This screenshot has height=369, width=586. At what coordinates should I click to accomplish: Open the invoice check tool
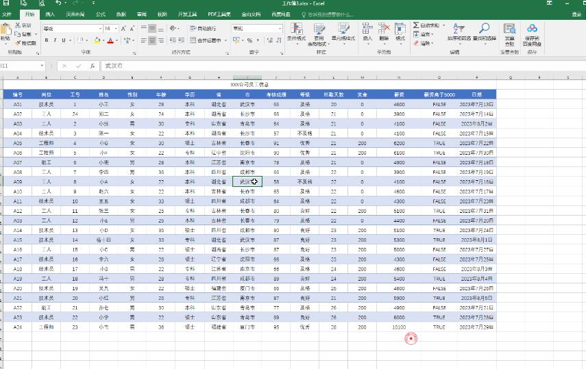coord(509,34)
